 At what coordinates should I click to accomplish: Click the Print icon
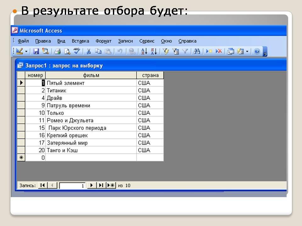[57, 51]
